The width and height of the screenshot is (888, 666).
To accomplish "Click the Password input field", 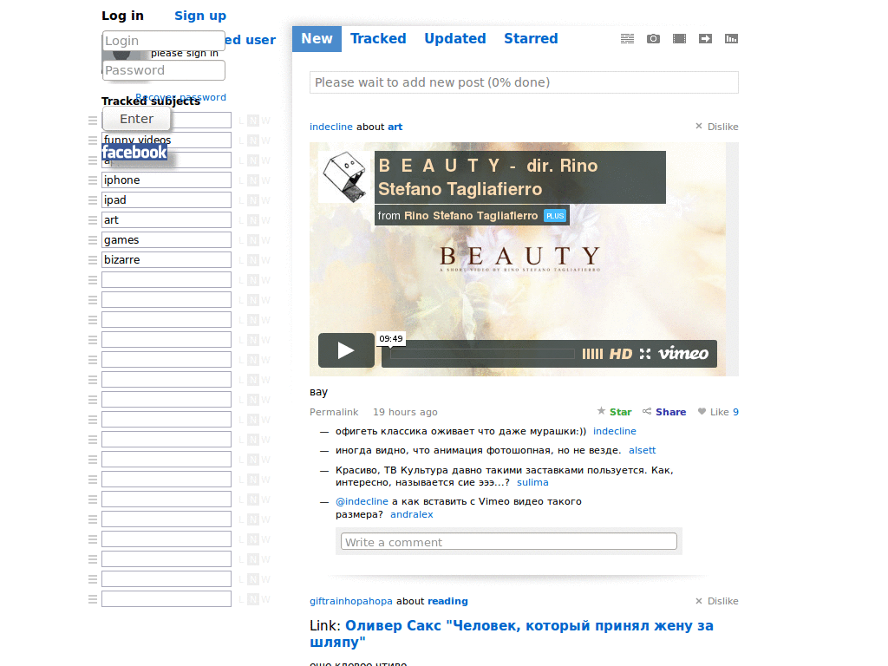I will pyautogui.click(x=164, y=70).
